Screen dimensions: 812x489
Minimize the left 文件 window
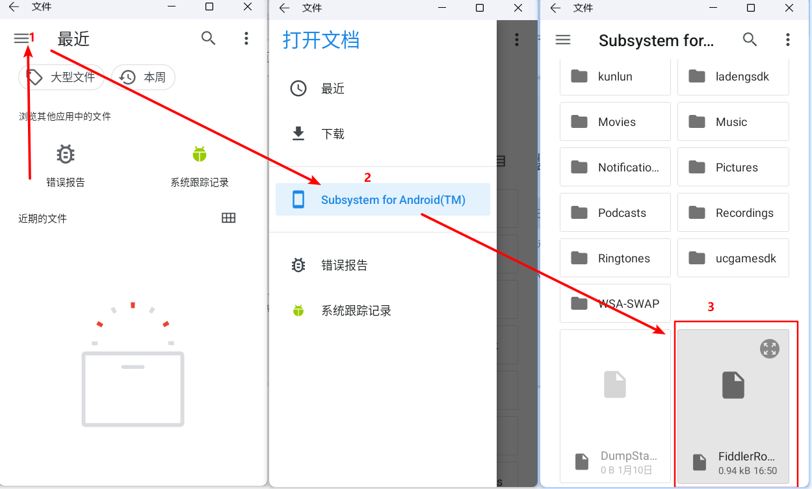172,7
